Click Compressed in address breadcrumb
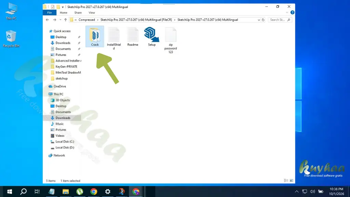 coord(86,20)
